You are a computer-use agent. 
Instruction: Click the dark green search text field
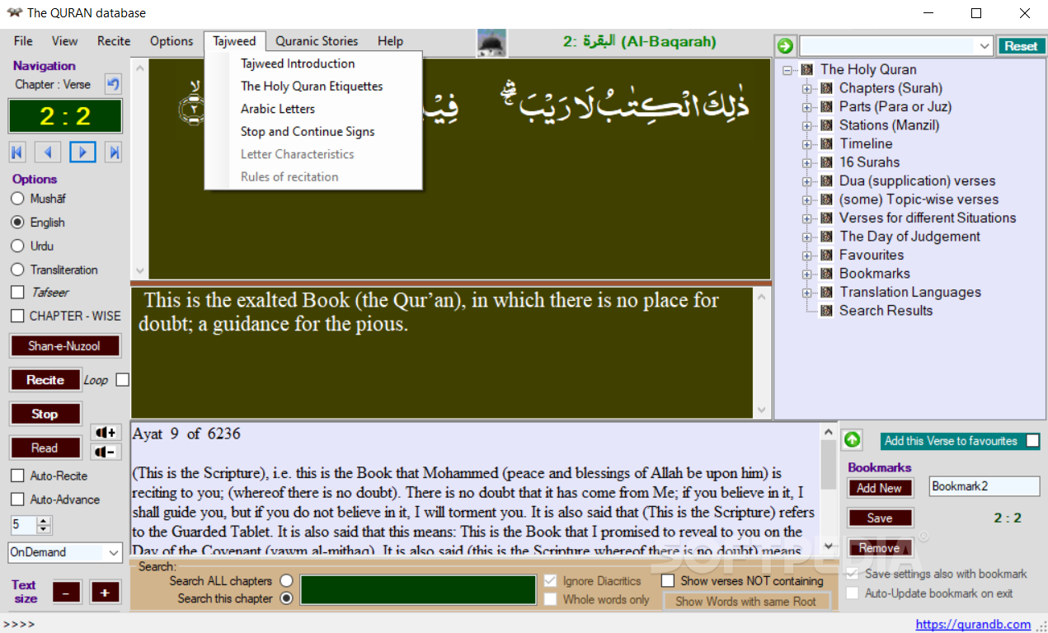tap(418, 590)
